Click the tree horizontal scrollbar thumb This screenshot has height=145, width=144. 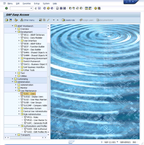[x=20, y=138]
